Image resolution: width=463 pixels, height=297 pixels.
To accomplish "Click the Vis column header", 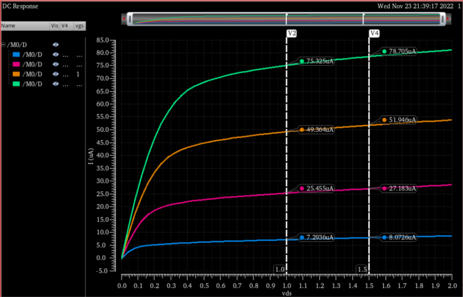I will tap(54, 25).
